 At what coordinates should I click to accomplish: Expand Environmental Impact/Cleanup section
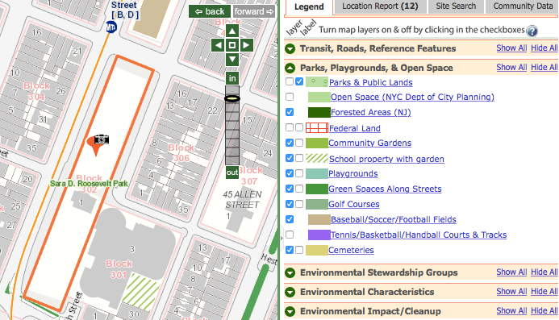point(290,311)
